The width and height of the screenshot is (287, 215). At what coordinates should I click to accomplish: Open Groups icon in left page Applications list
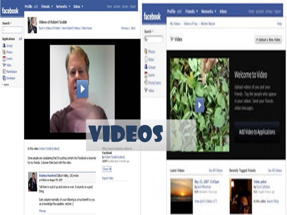point(4,45)
